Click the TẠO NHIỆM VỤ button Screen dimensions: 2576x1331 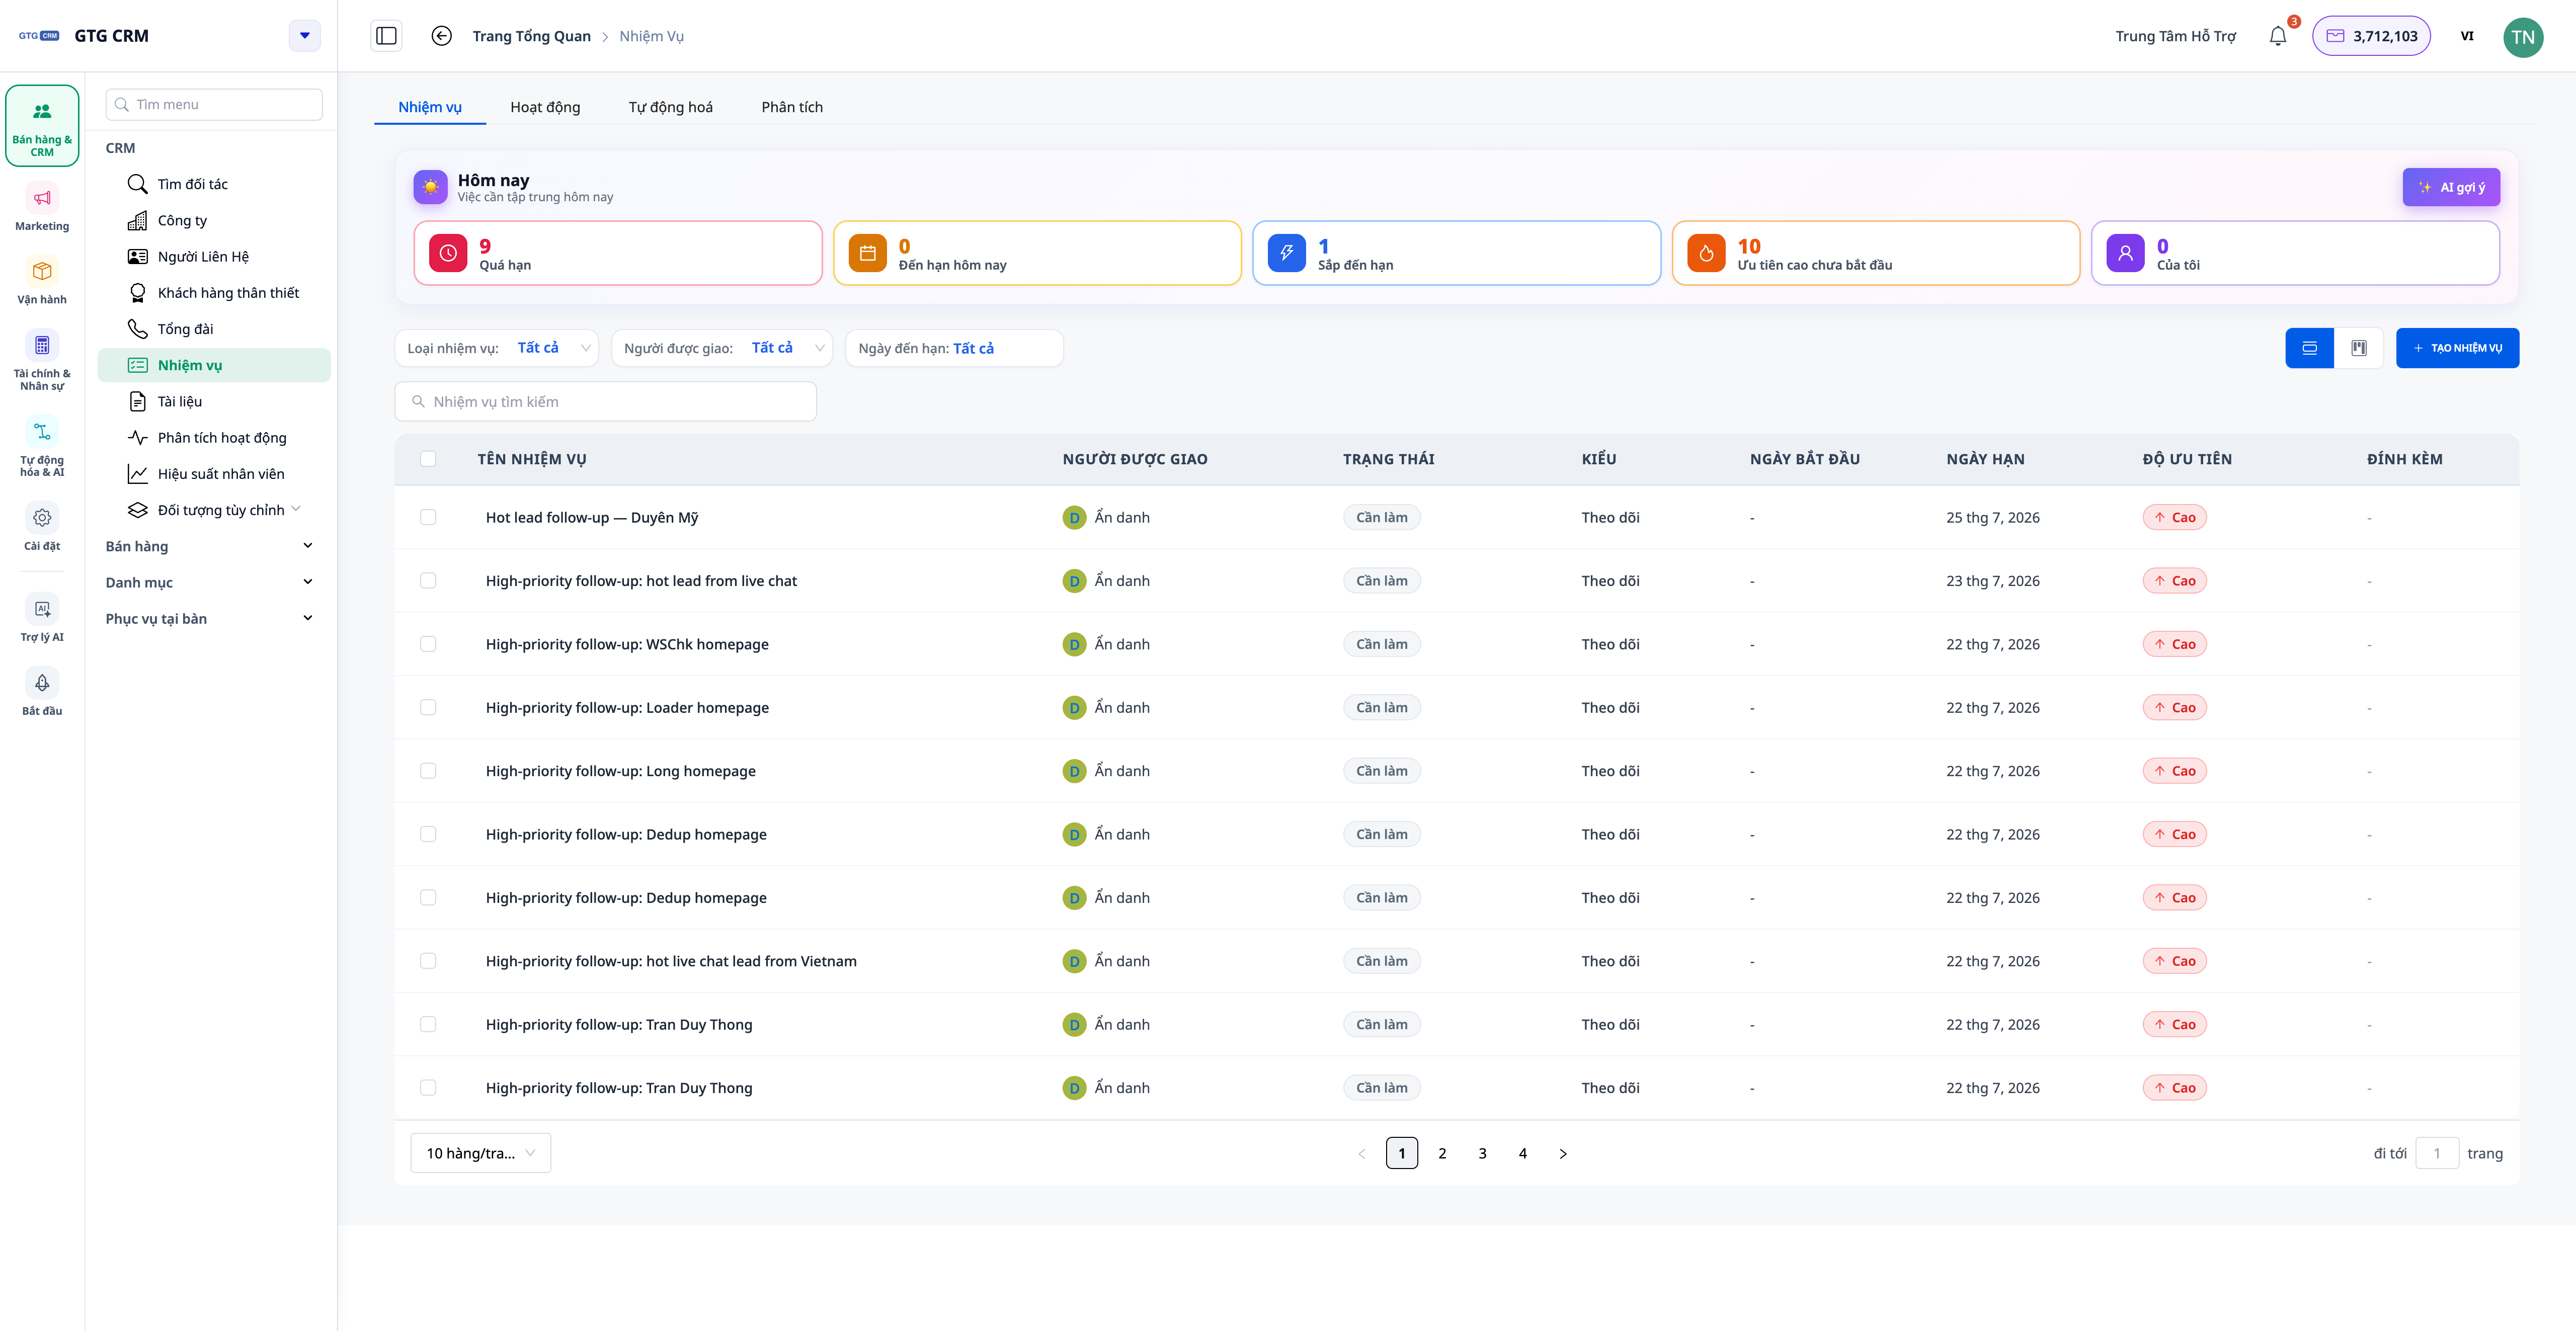pyautogui.click(x=2457, y=348)
